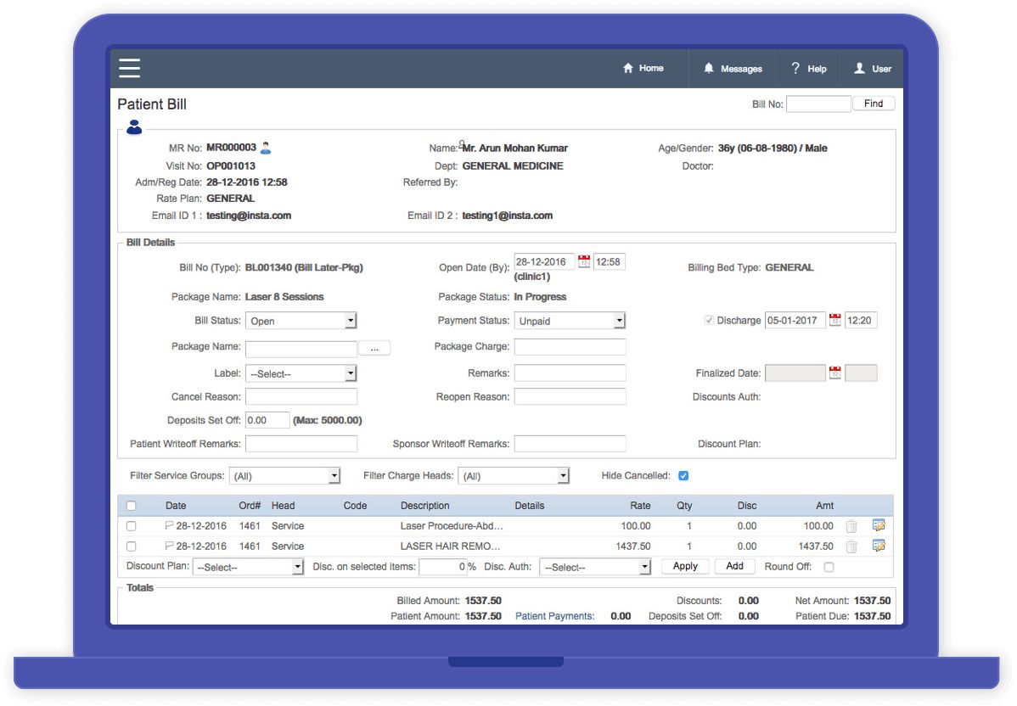Click trash icon for Laser Procedure-Abd row
The height and width of the screenshot is (706, 1017).
pyautogui.click(x=851, y=526)
